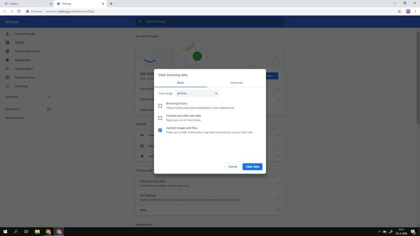Click the Clear data button
420x236 pixels.
coord(252,167)
